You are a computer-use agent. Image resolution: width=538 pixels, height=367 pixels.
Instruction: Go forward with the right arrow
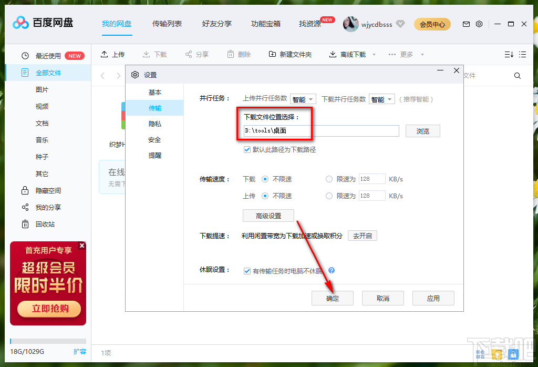(x=118, y=76)
